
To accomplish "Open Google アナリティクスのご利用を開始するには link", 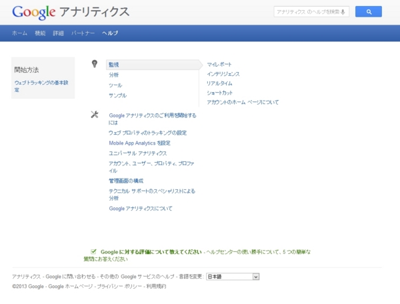I will coord(153,119).
